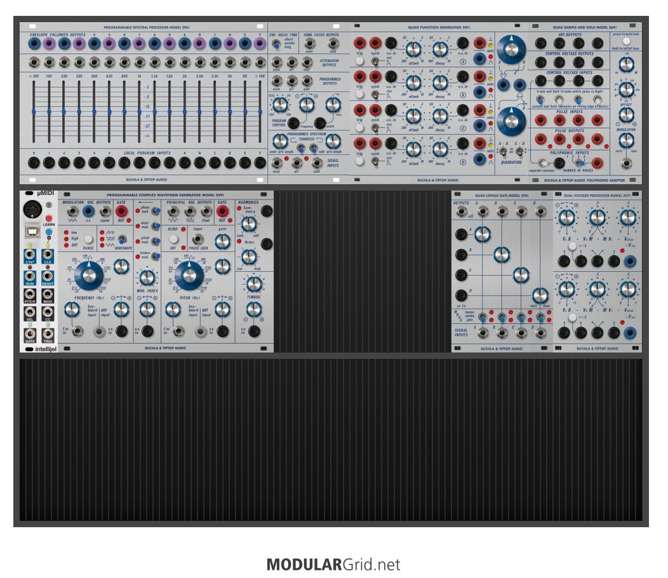Click the phase lock gain knob
The width and height of the screenshot is (668, 578).
click(x=222, y=241)
